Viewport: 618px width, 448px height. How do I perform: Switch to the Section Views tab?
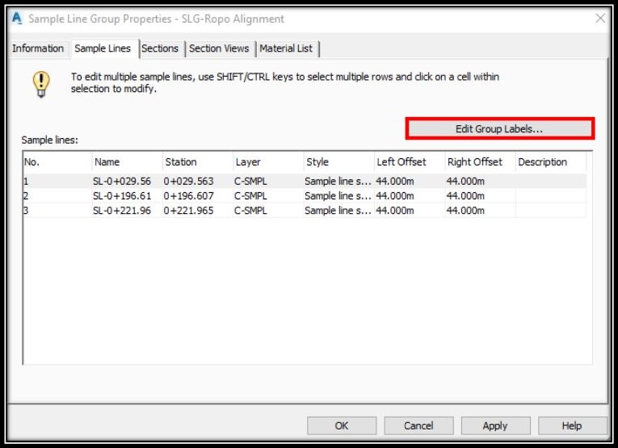[x=219, y=48]
